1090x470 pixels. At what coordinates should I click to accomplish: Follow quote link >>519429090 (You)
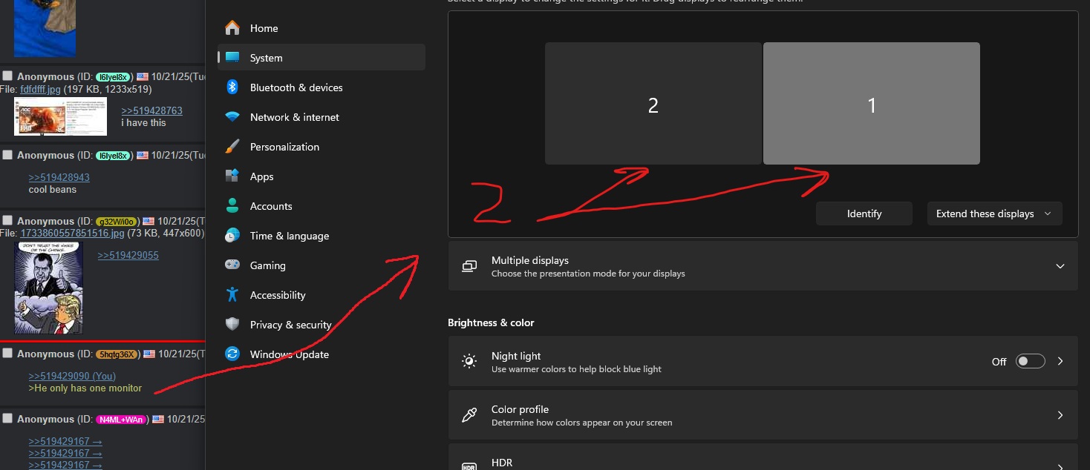tap(72, 376)
